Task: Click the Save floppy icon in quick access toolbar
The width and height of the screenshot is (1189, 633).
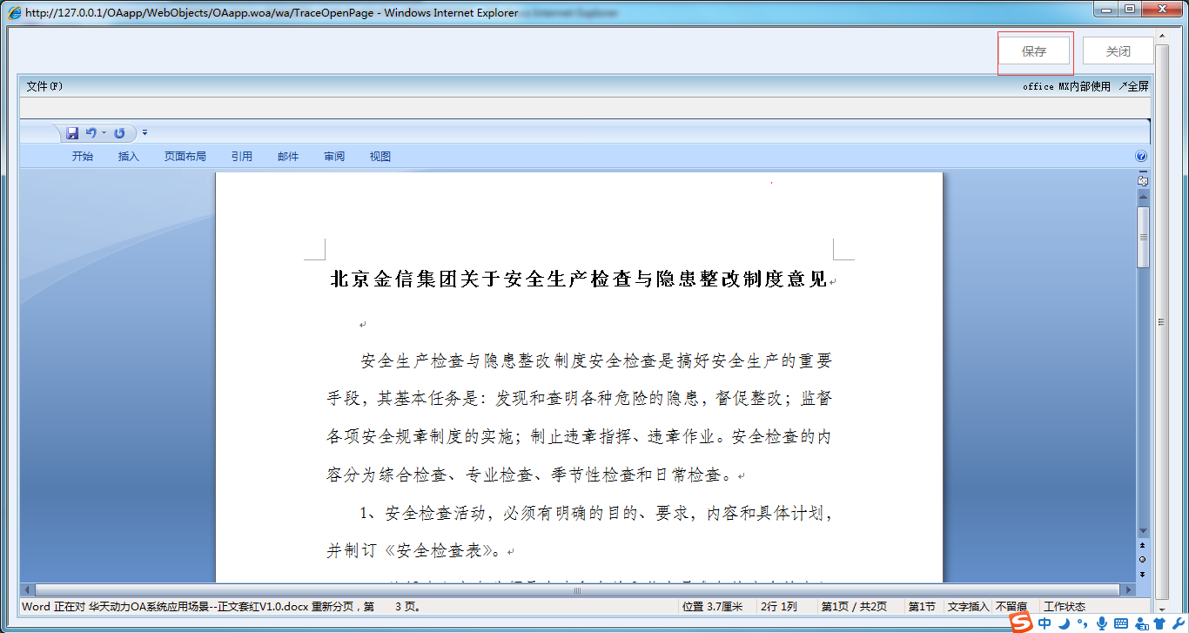Action: (x=72, y=132)
